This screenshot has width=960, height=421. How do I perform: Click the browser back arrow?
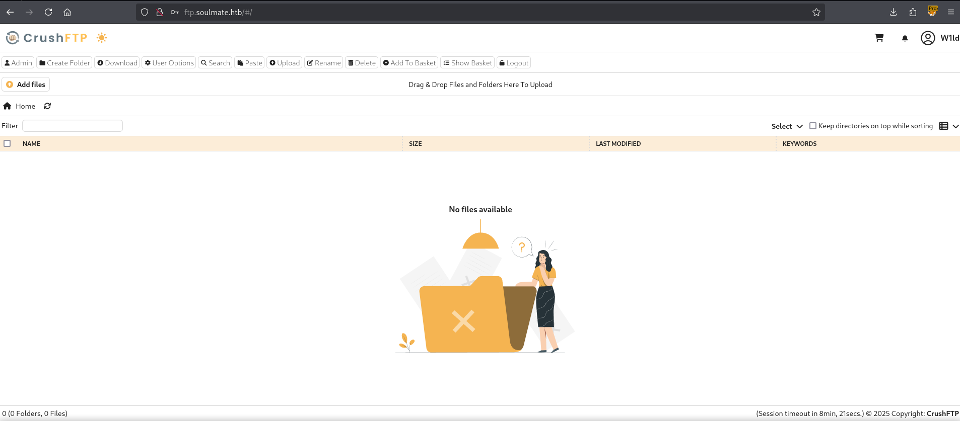click(10, 12)
